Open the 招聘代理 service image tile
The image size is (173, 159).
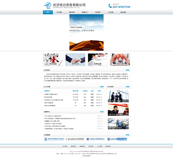click(98, 60)
